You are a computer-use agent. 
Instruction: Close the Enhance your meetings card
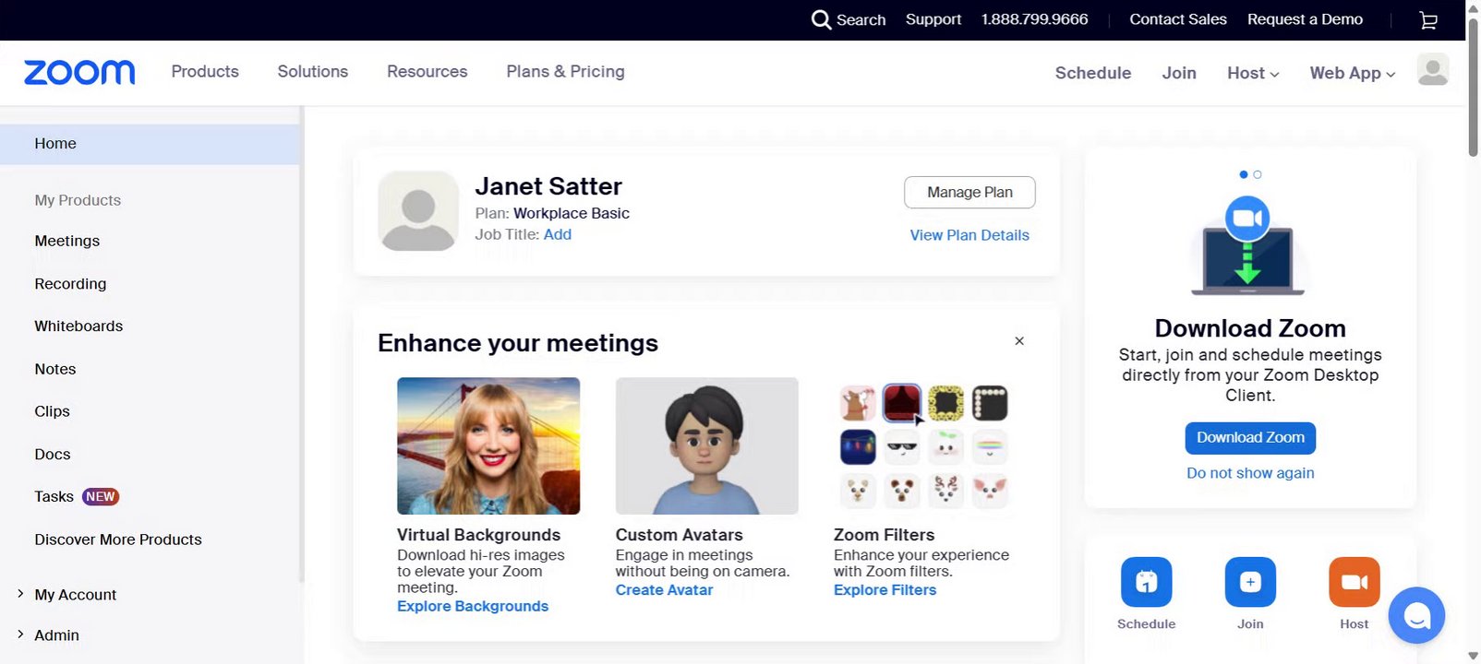[1019, 341]
